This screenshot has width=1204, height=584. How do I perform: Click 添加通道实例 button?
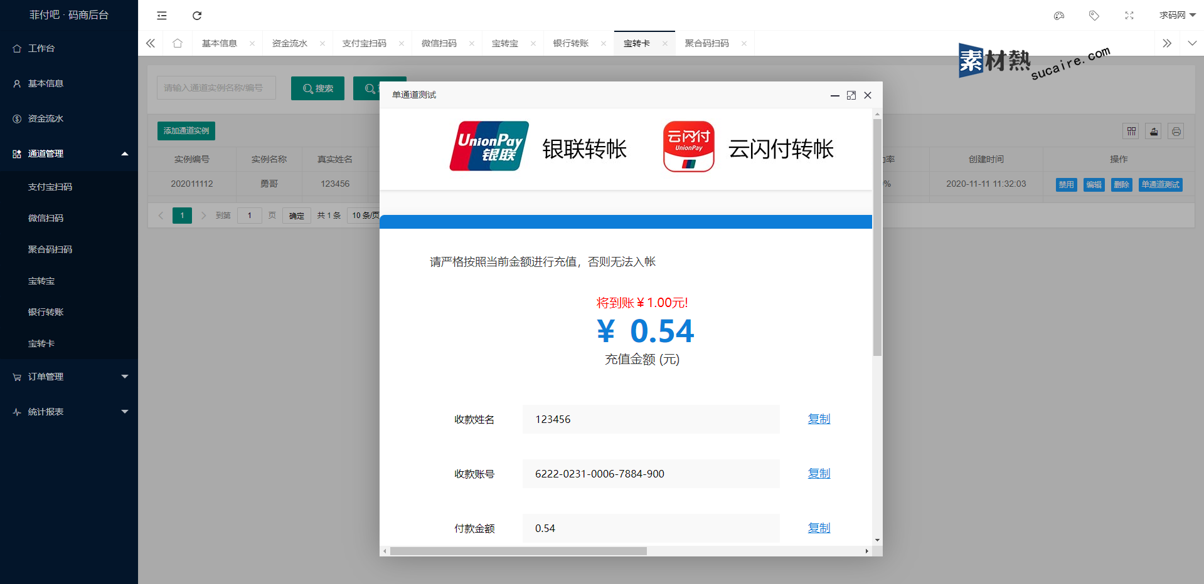[x=186, y=130]
